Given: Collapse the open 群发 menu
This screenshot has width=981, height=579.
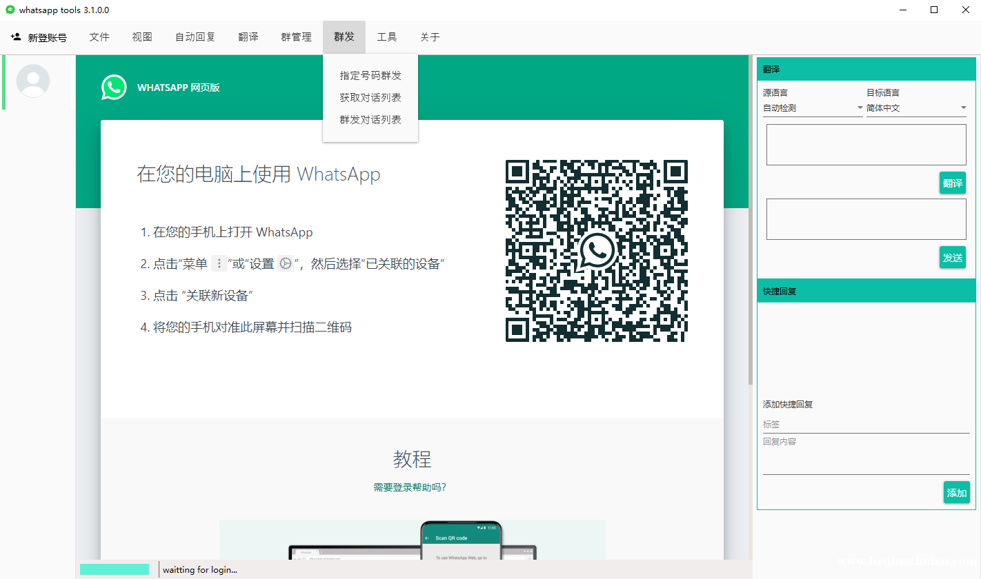Looking at the screenshot, I should coord(344,37).
